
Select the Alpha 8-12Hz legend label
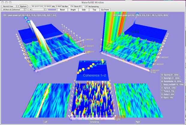coord(168,88)
